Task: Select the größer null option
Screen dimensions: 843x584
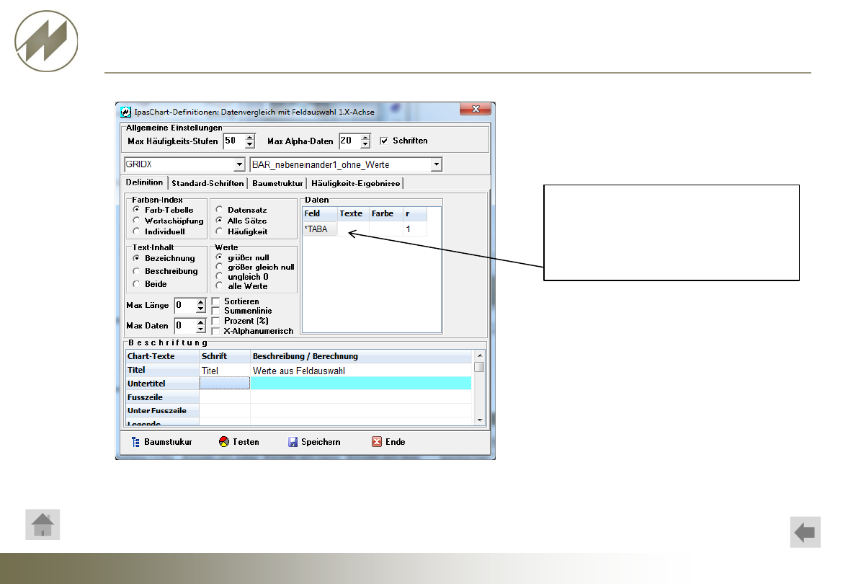Action: coord(219,257)
